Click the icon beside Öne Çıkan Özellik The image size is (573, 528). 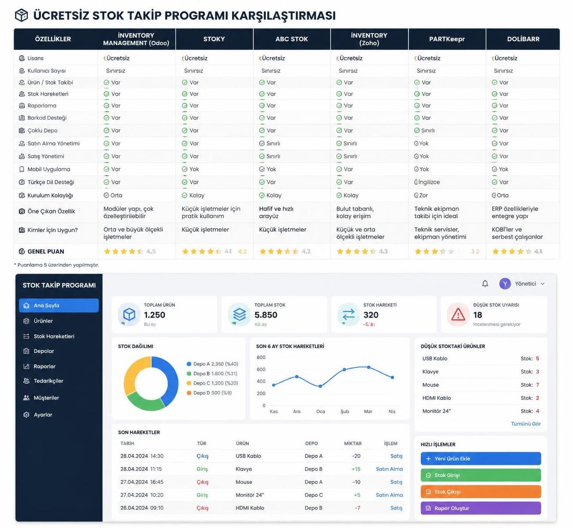(x=22, y=211)
